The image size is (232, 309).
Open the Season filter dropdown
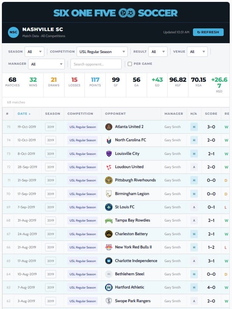click(x=34, y=52)
